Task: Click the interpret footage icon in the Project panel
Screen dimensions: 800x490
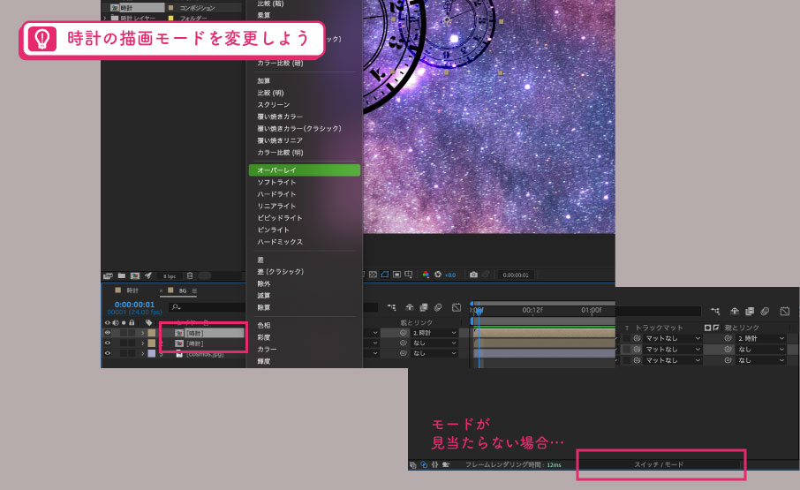Action: pyautogui.click(x=108, y=275)
